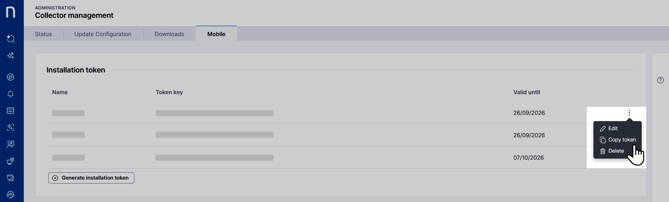Select Delete from the token menu
Image resolution: width=669 pixels, height=202 pixels.
pos(616,151)
